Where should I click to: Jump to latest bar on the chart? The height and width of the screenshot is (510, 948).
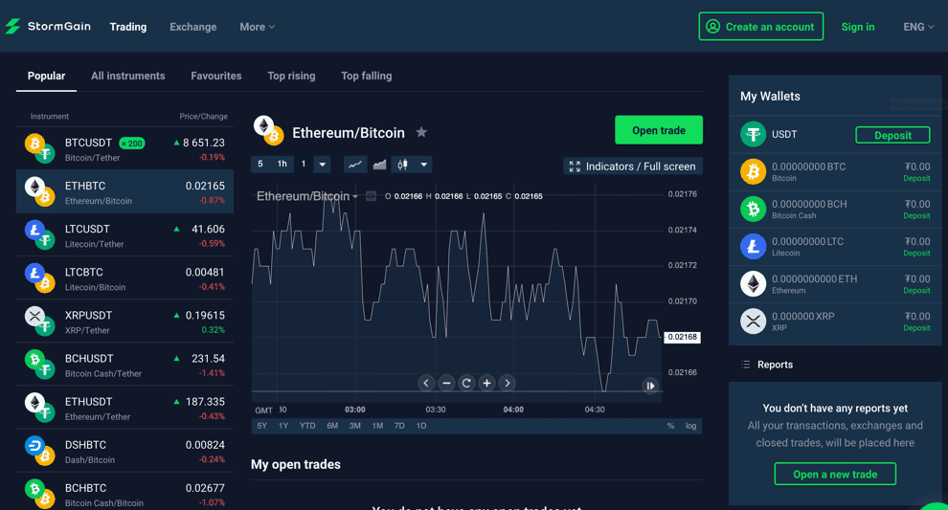(x=650, y=386)
